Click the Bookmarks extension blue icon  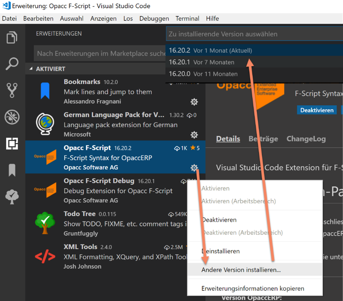click(x=45, y=91)
